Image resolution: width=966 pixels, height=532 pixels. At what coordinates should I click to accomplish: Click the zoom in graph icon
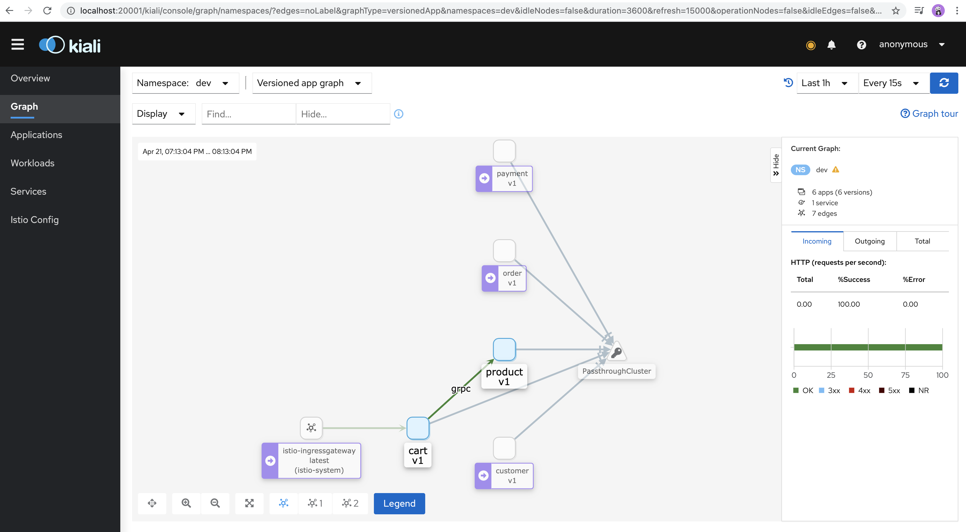tap(186, 503)
